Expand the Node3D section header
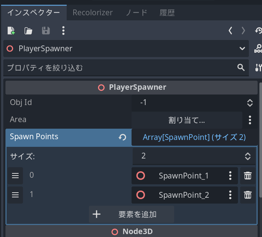Screen dimensions: 262x237 click(132, 232)
